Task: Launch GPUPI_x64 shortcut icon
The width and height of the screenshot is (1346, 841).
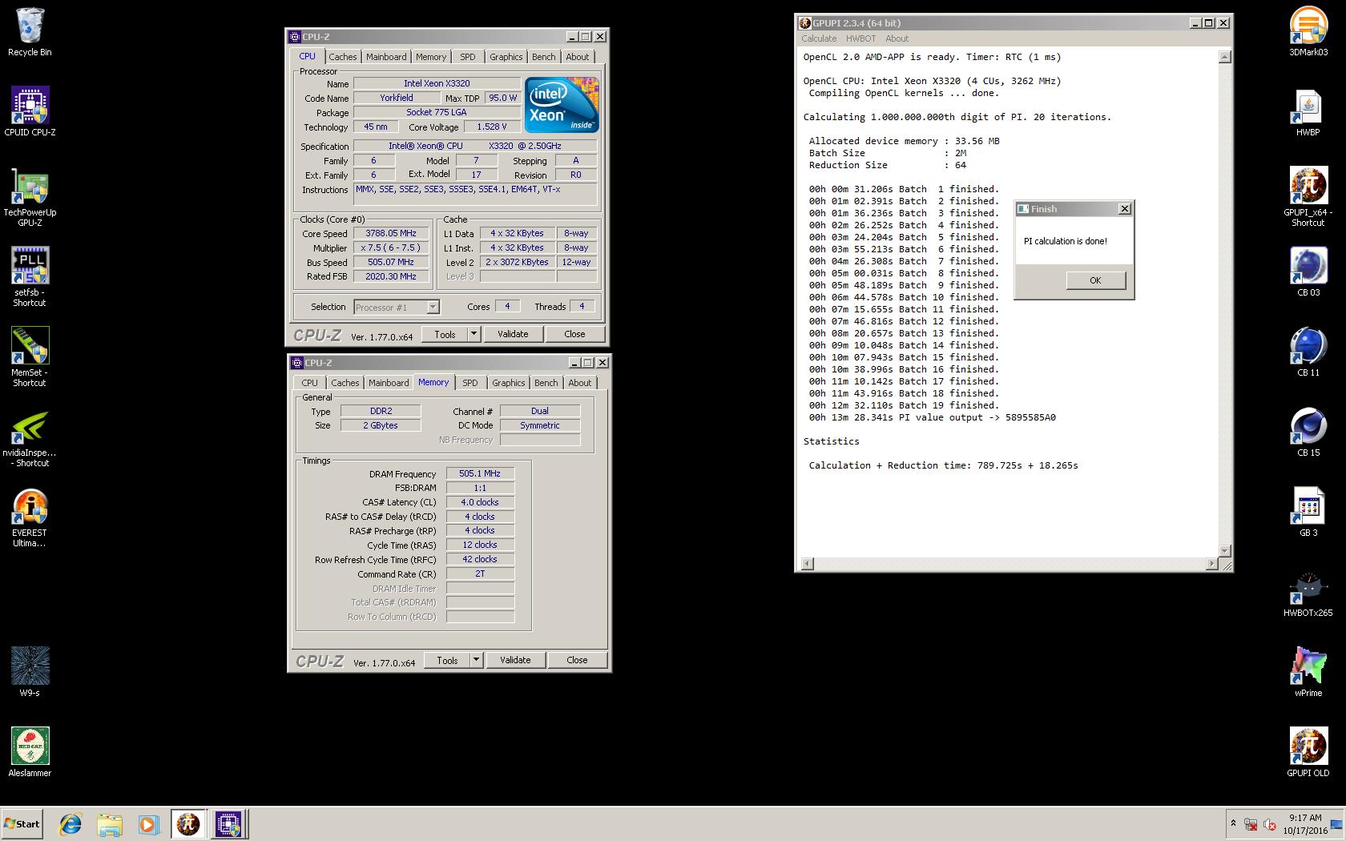Action: pos(1308,197)
